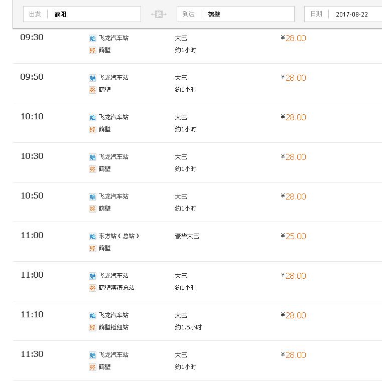Viewport: 382px width, 383px height.
Task: Click 11:00 in the 鹤壁淇滨总站 row
Action: [32, 275]
